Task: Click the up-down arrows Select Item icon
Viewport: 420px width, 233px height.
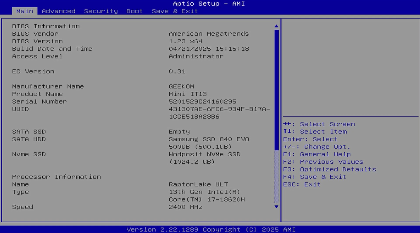Action: tap(288, 132)
